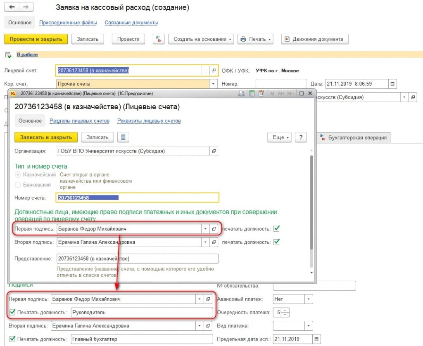Click the list report icon beside Записать in dialog
Viewport: 423px width, 346px height.
pos(123,137)
